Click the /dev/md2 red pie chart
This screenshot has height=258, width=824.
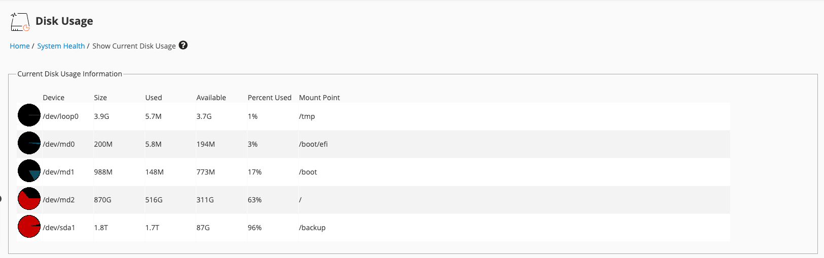(x=29, y=199)
